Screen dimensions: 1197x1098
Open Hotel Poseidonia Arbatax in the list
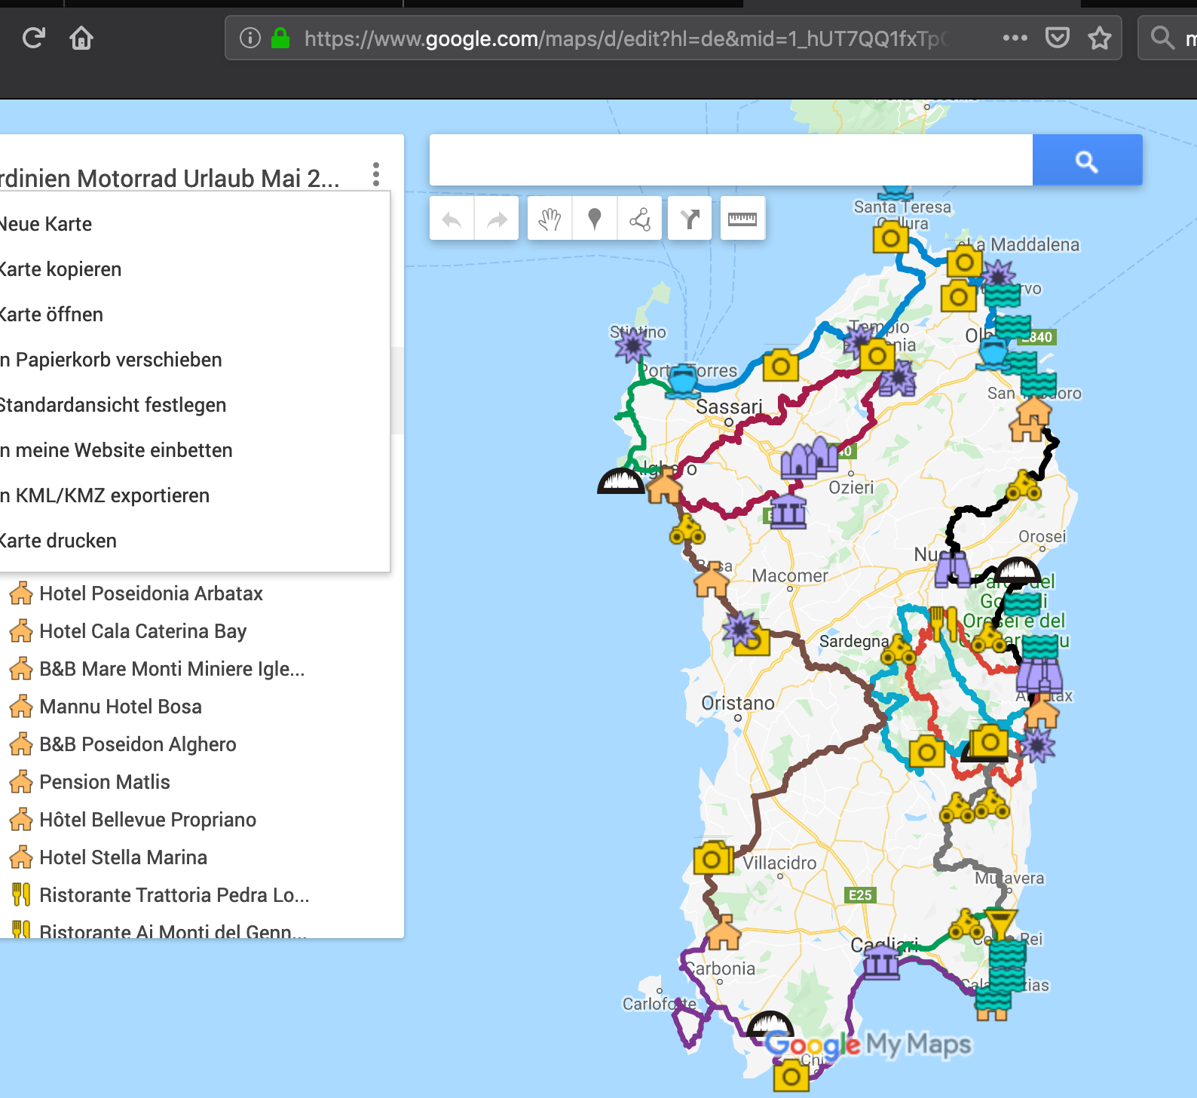pyautogui.click(x=151, y=593)
